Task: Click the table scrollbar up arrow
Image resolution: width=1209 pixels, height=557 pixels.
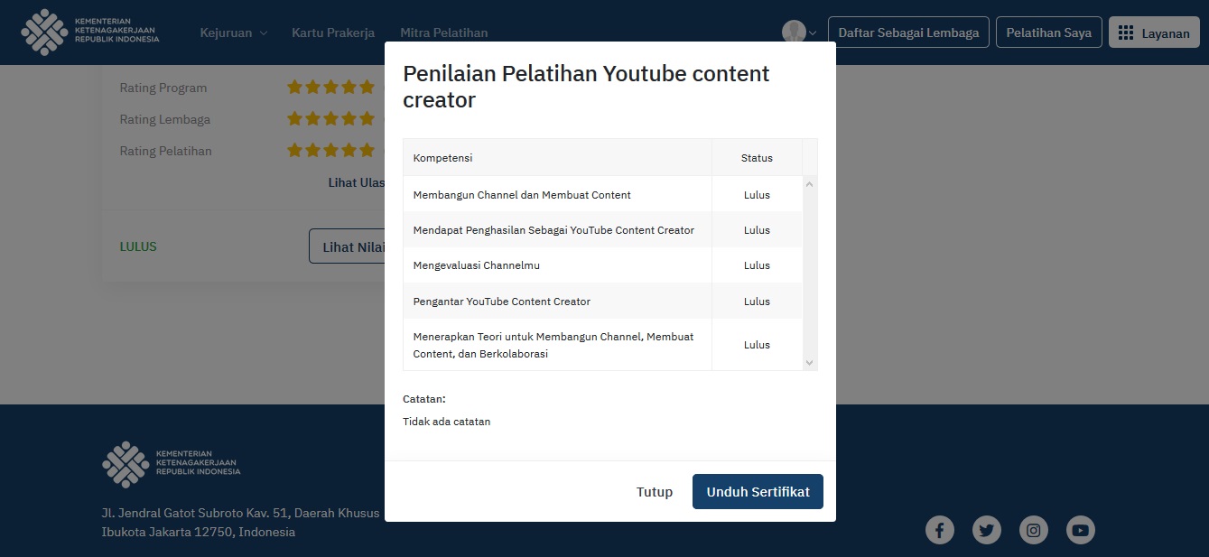Action: tap(809, 184)
